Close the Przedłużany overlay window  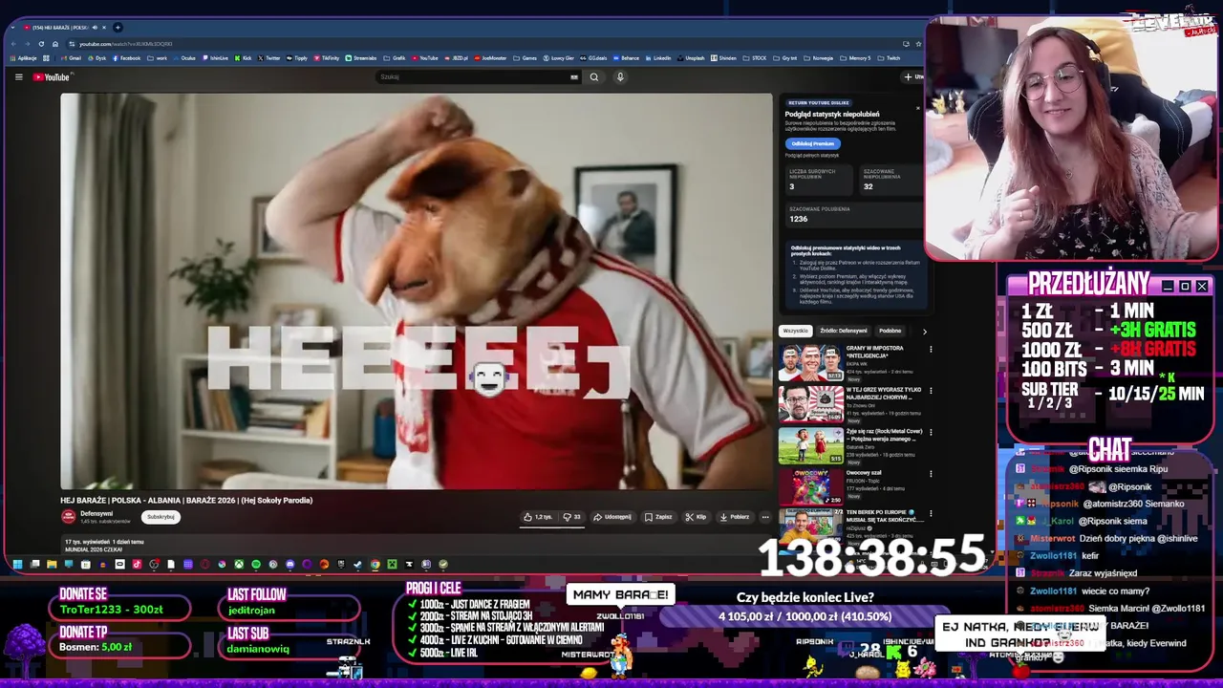click(1202, 286)
